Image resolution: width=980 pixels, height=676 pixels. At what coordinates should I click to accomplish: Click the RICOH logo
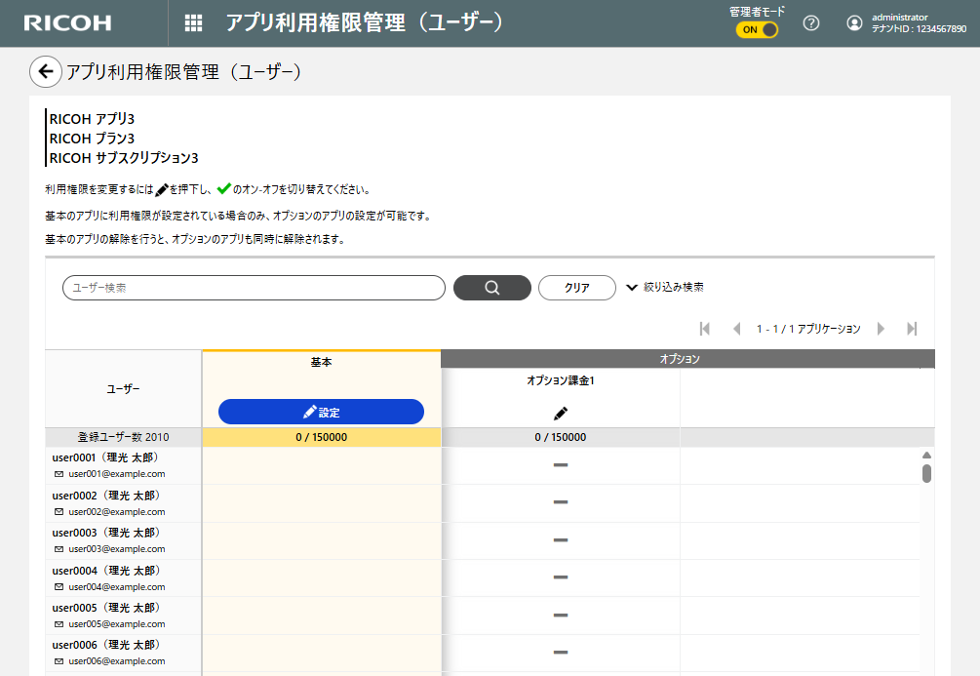coord(67,23)
